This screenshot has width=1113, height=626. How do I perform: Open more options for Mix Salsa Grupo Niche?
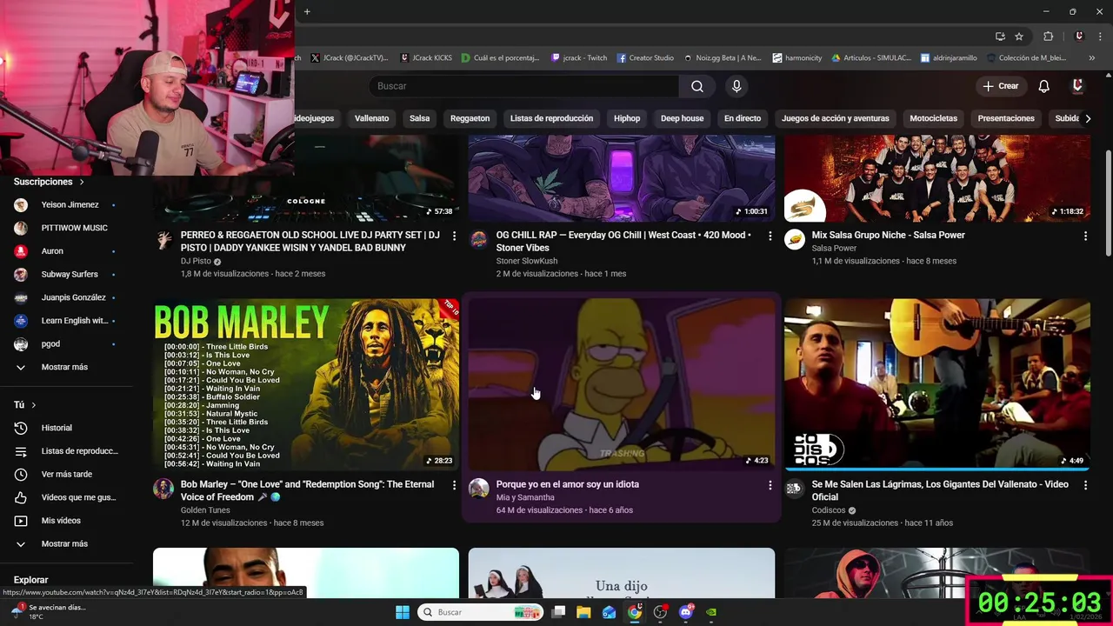(x=1085, y=236)
